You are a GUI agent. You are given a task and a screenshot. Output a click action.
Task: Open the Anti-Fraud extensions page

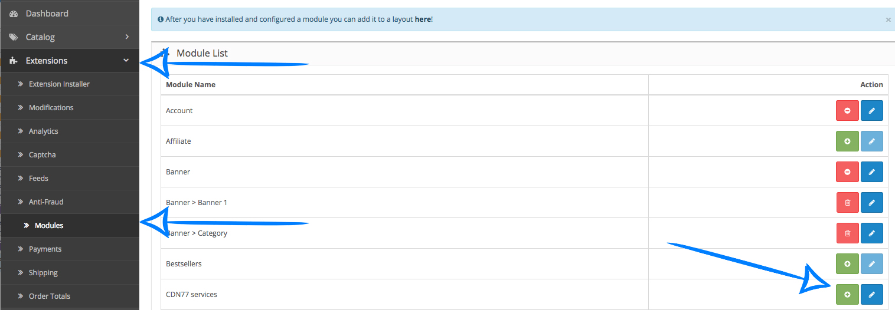click(x=45, y=202)
